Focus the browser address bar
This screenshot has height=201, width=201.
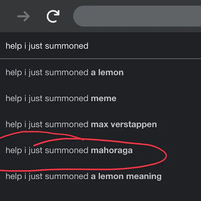(137, 16)
